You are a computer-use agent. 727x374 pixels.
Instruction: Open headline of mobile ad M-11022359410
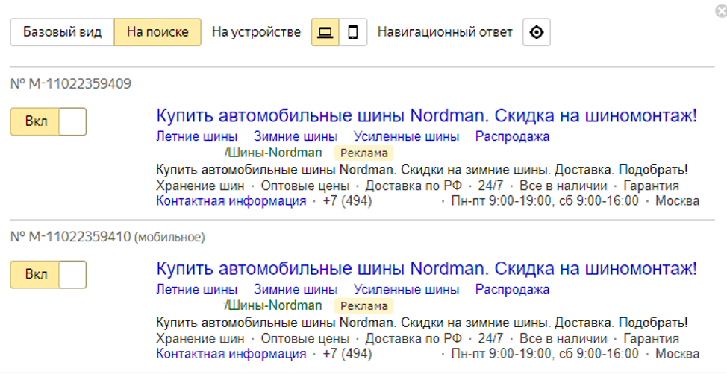(x=426, y=268)
